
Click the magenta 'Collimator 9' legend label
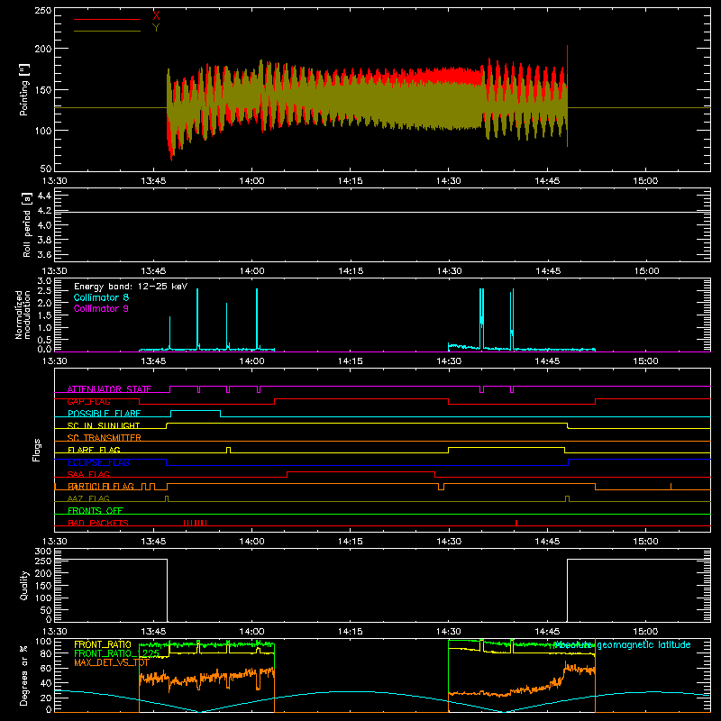pos(101,308)
